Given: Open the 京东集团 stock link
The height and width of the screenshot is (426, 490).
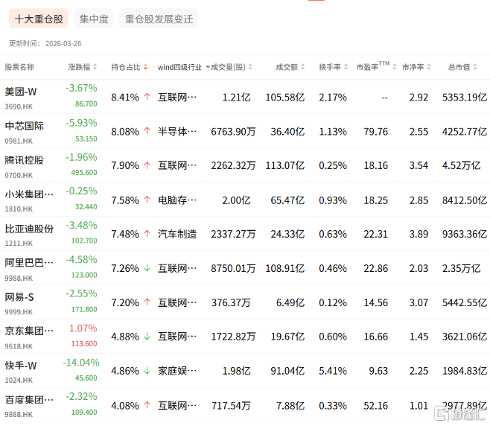Looking at the screenshot, I should pyautogui.click(x=29, y=331).
